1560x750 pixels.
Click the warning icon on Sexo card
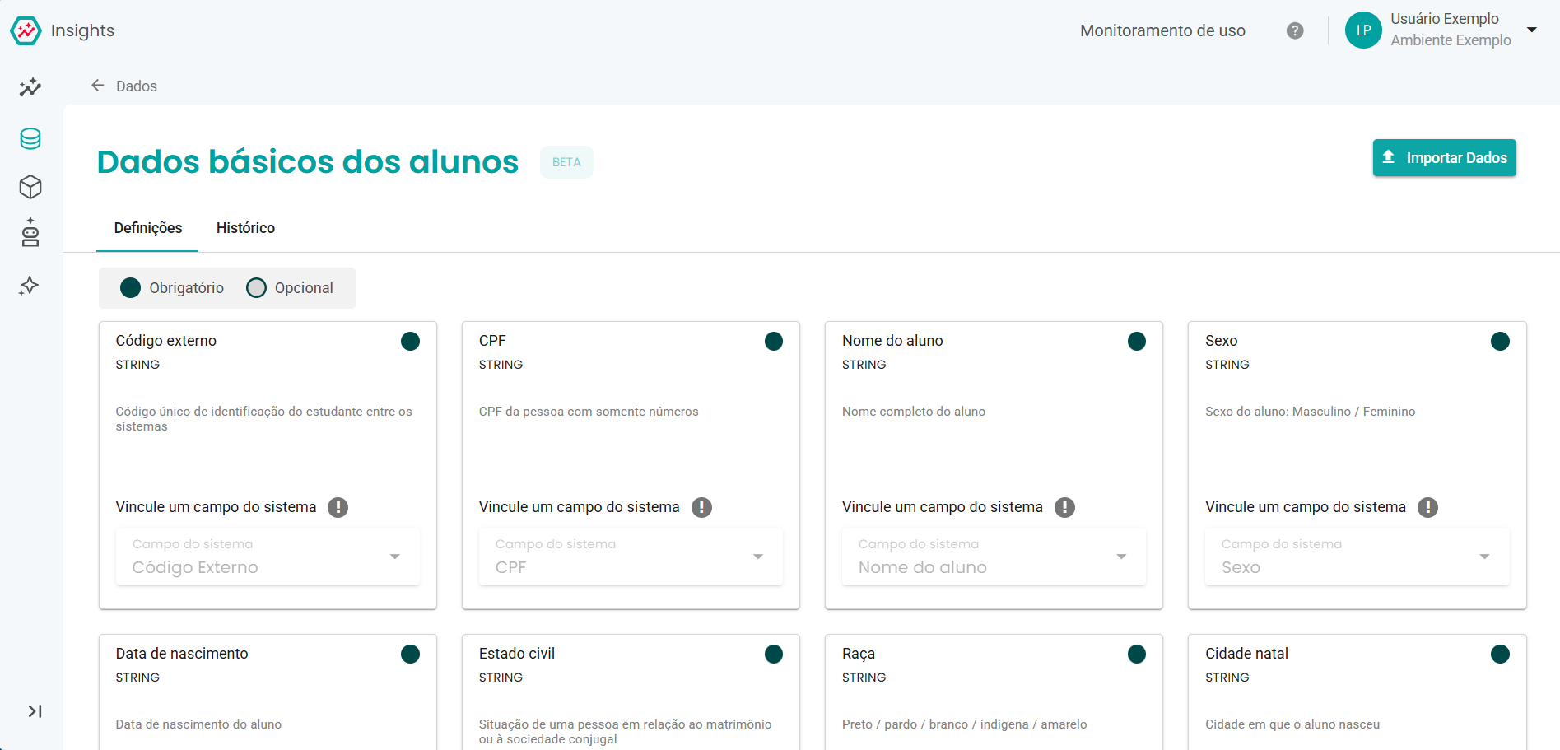1427,507
